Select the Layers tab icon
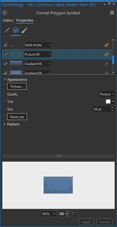This screenshot has width=117, height=227. coord(16,30)
